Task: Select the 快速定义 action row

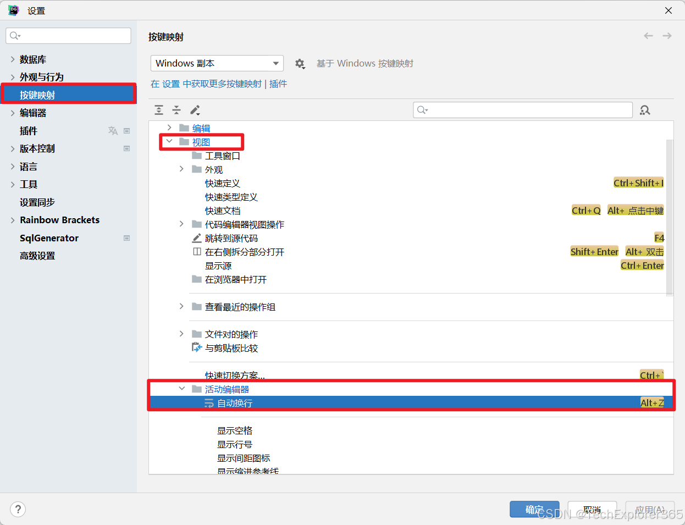Action: (411, 183)
